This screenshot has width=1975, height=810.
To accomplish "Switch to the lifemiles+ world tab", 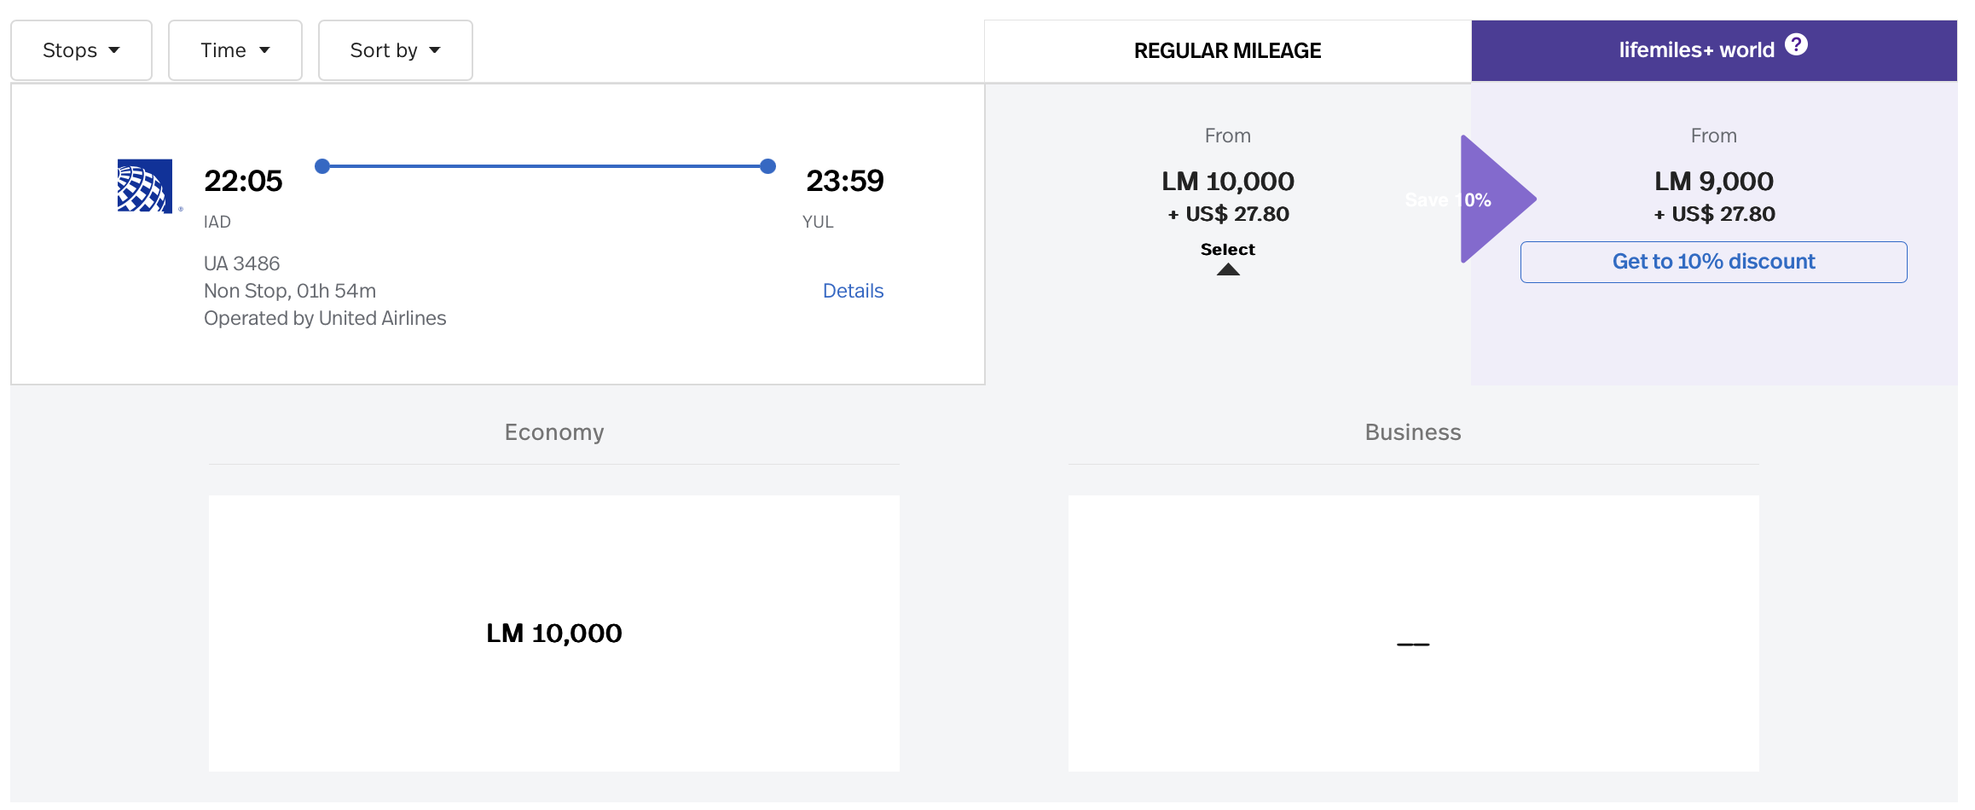I will (1714, 51).
